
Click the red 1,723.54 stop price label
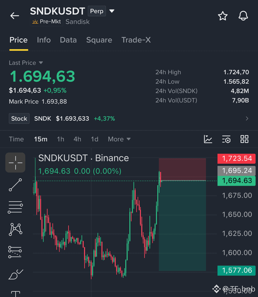[236, 158]
